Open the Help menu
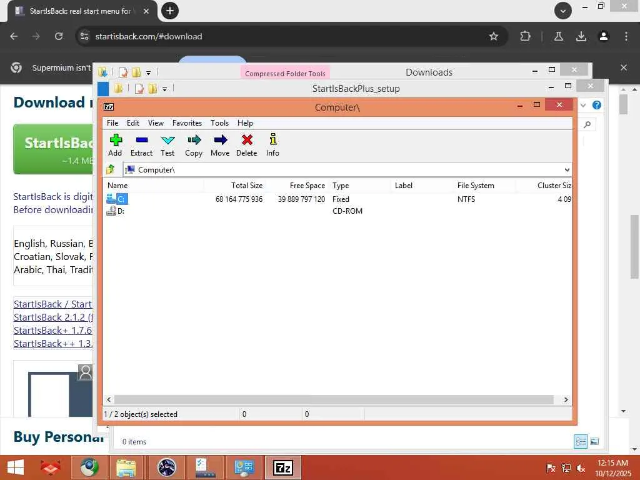The width and height of the screenshot is (640, 480). click(245, 123)
